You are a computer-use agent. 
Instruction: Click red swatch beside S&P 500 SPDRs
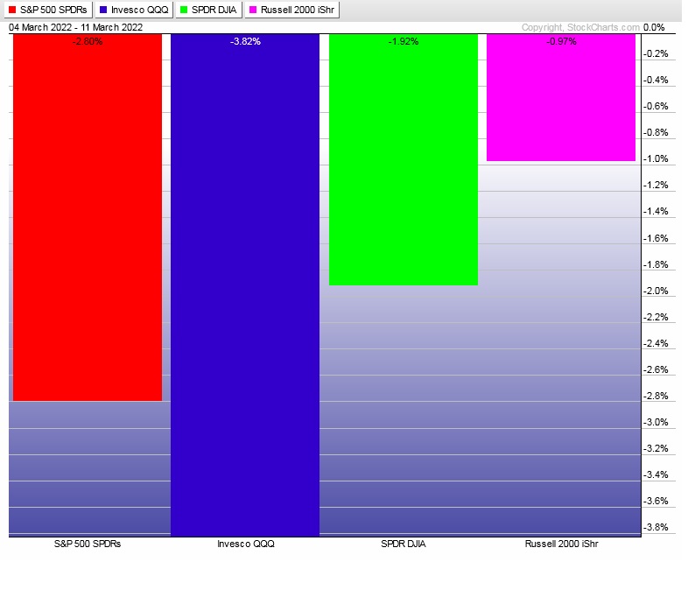pos(12,10)
